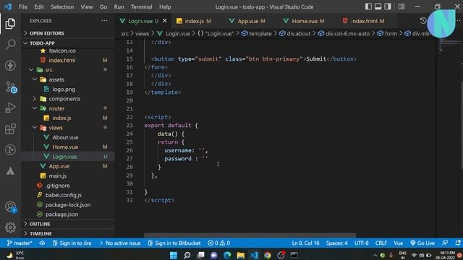Click Go Live in status bar
Viewport: 463px width, 260px height.
coord(422,243)
